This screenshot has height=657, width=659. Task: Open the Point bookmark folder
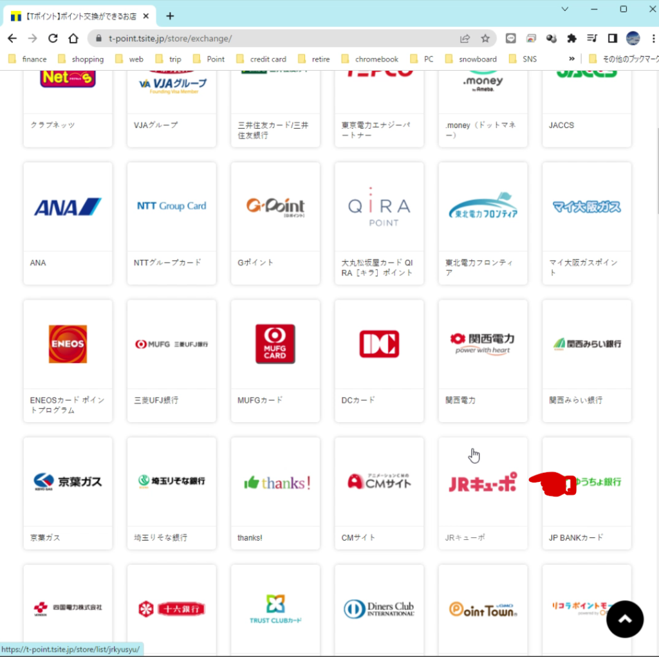coord(209,59)
